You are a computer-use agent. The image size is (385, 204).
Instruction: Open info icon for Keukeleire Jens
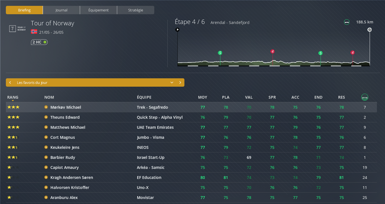click(x=46, y=147)
